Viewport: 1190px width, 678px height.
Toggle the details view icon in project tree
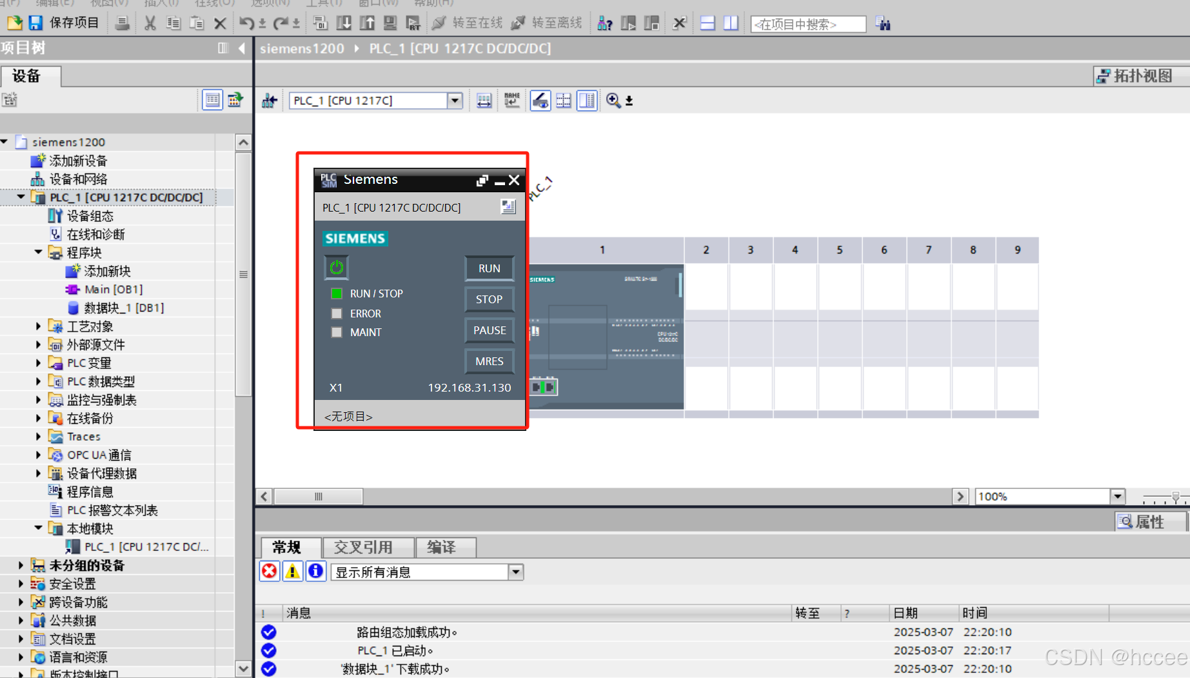point(212,100)
